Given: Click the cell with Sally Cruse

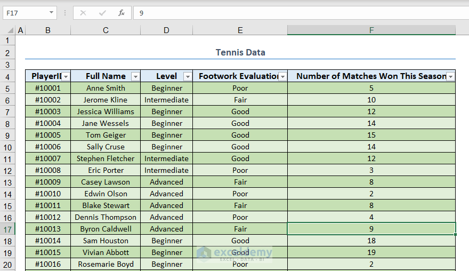Looking at the screenshot, I should click(x=106, y=147).
